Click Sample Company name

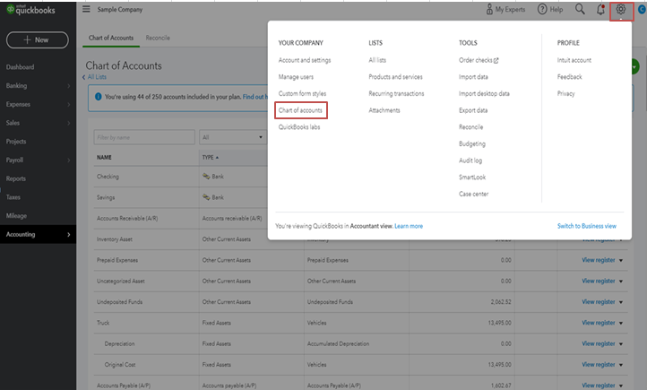pos(120,9)
